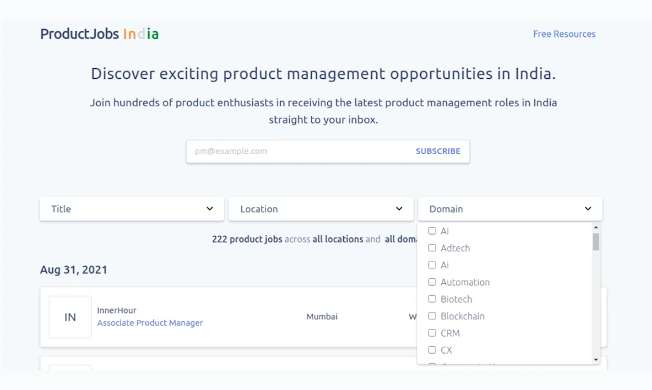Expand the Location filter dropdown
652x390 pixels.
(321, 209)
